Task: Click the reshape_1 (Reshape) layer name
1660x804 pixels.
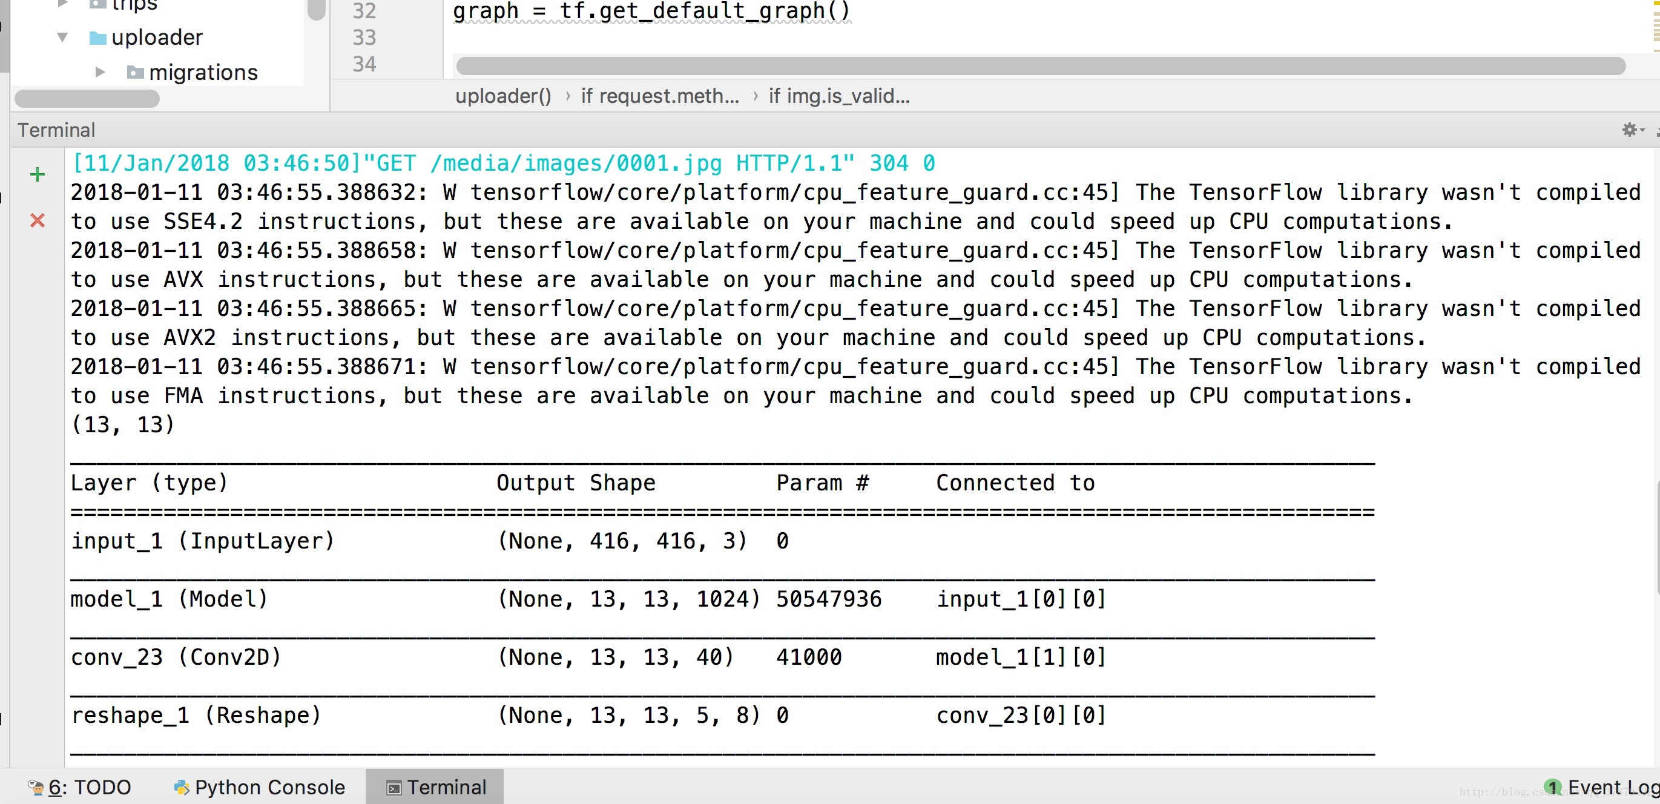Action: click(196, 714)
